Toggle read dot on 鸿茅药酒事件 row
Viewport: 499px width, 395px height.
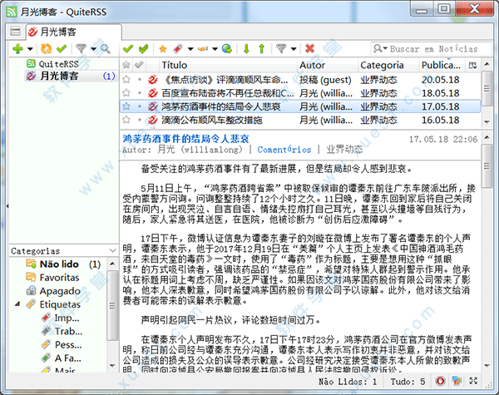click(140, 106)
